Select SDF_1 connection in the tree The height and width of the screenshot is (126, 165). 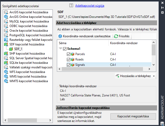pyautogui.click(x=18, y=49)
